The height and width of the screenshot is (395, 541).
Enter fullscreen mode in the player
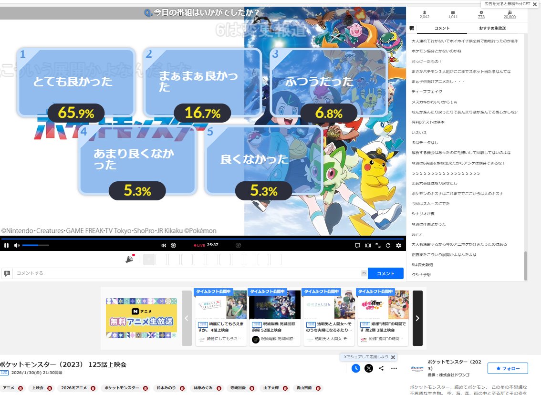(x=378, y=245)
